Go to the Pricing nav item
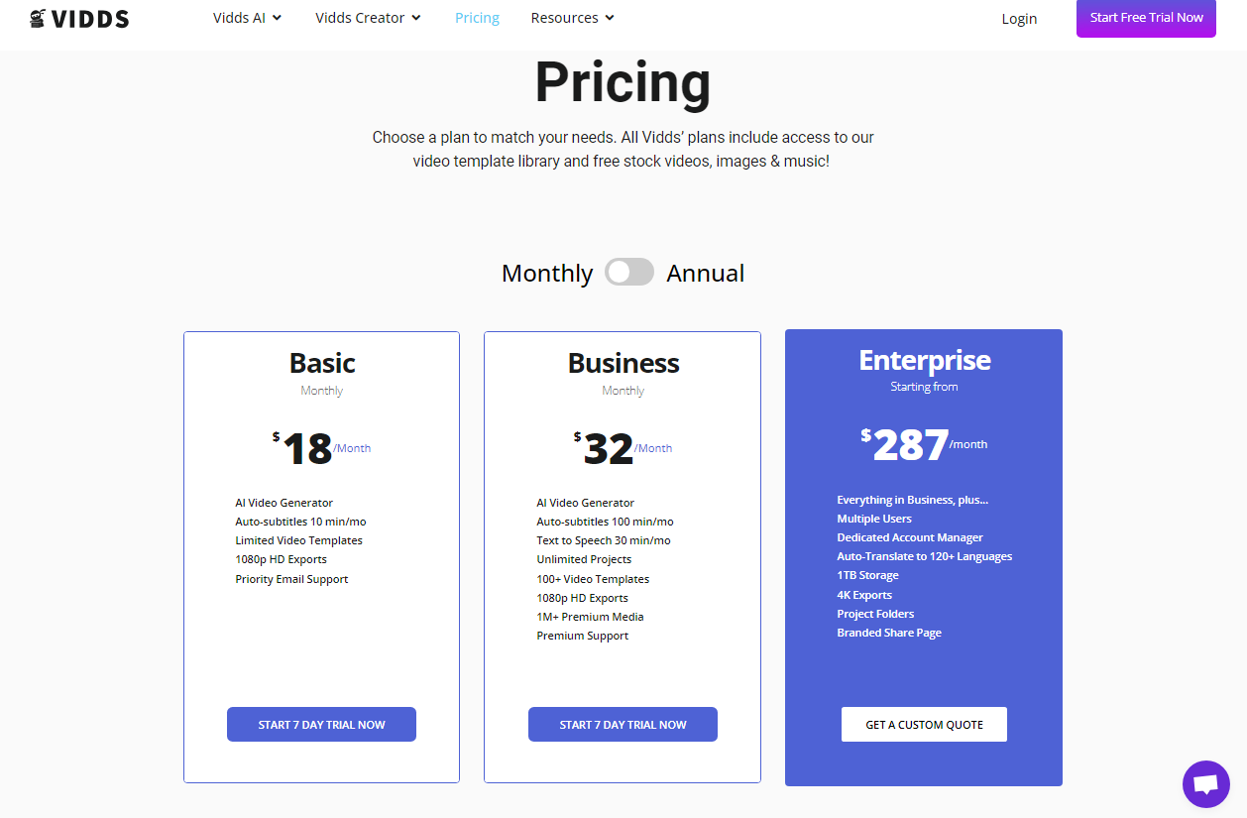This screenshot has height=818, width=1247. 477,18
